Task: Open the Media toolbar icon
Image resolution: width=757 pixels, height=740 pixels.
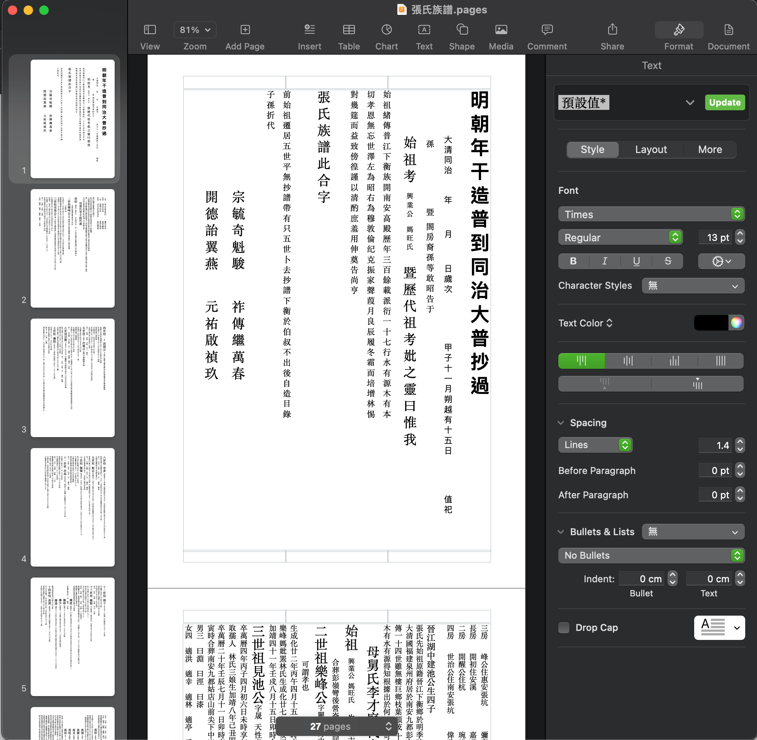Action: pos(501,30)
